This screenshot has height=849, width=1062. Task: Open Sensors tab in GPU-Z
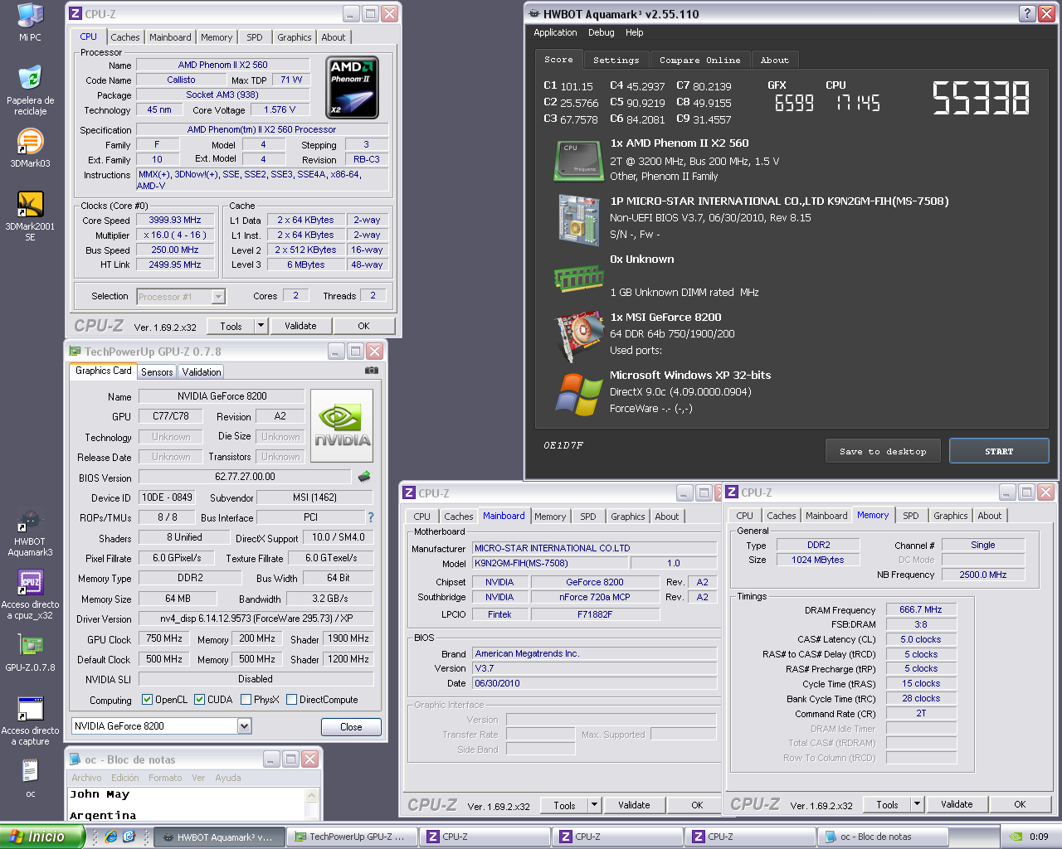tap(157, 372)
